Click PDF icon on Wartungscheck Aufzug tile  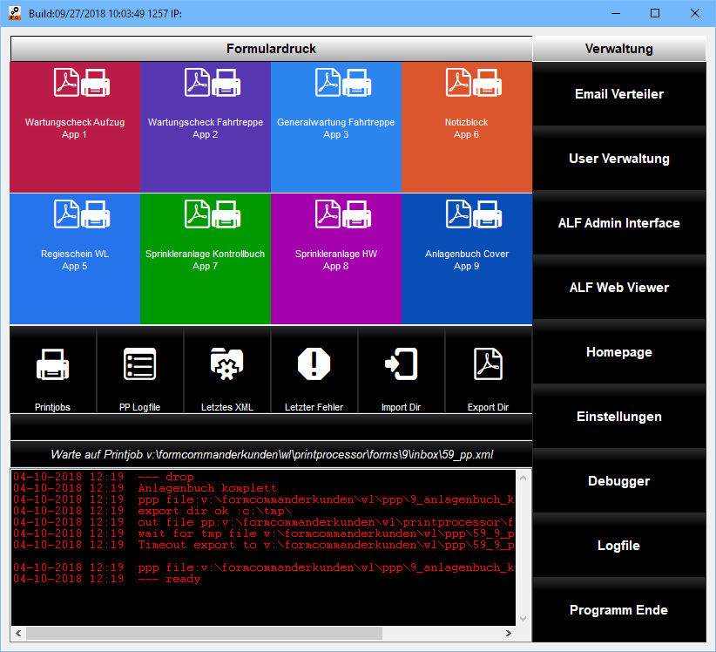click(66, 83)
